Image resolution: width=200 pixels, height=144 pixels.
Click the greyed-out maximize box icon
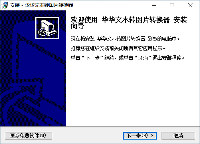pyautogui.click(x=172, y=5)
